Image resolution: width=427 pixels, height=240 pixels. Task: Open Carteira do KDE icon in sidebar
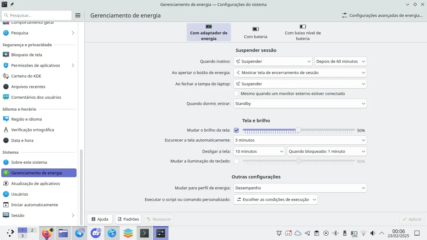tap(6, 76)
